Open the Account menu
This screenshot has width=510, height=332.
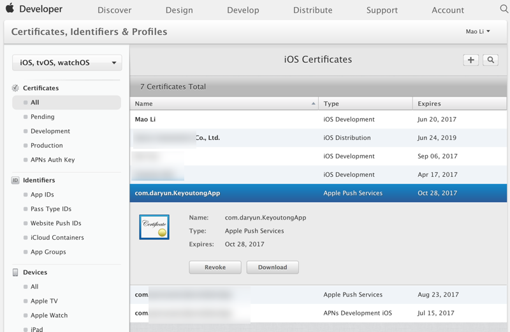coord(448,10)
